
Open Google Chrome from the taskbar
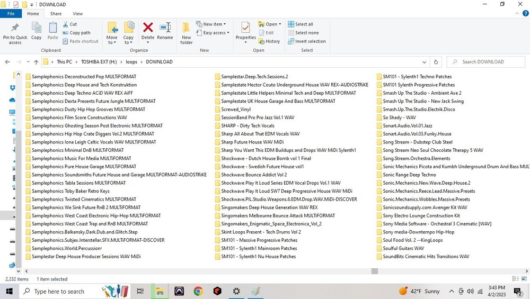(198, 291)
